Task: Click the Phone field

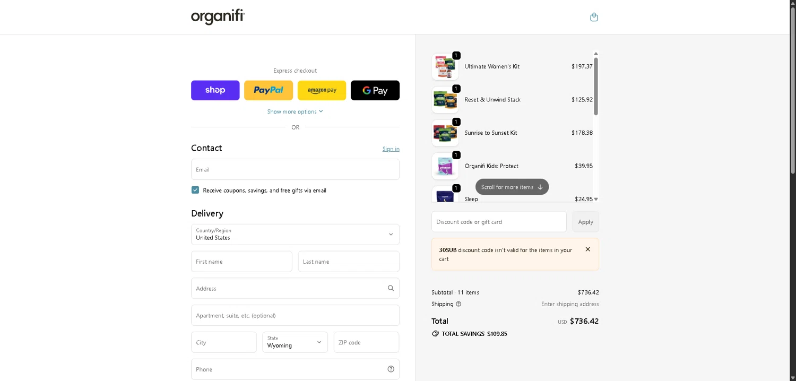Action: pos(295,369)
